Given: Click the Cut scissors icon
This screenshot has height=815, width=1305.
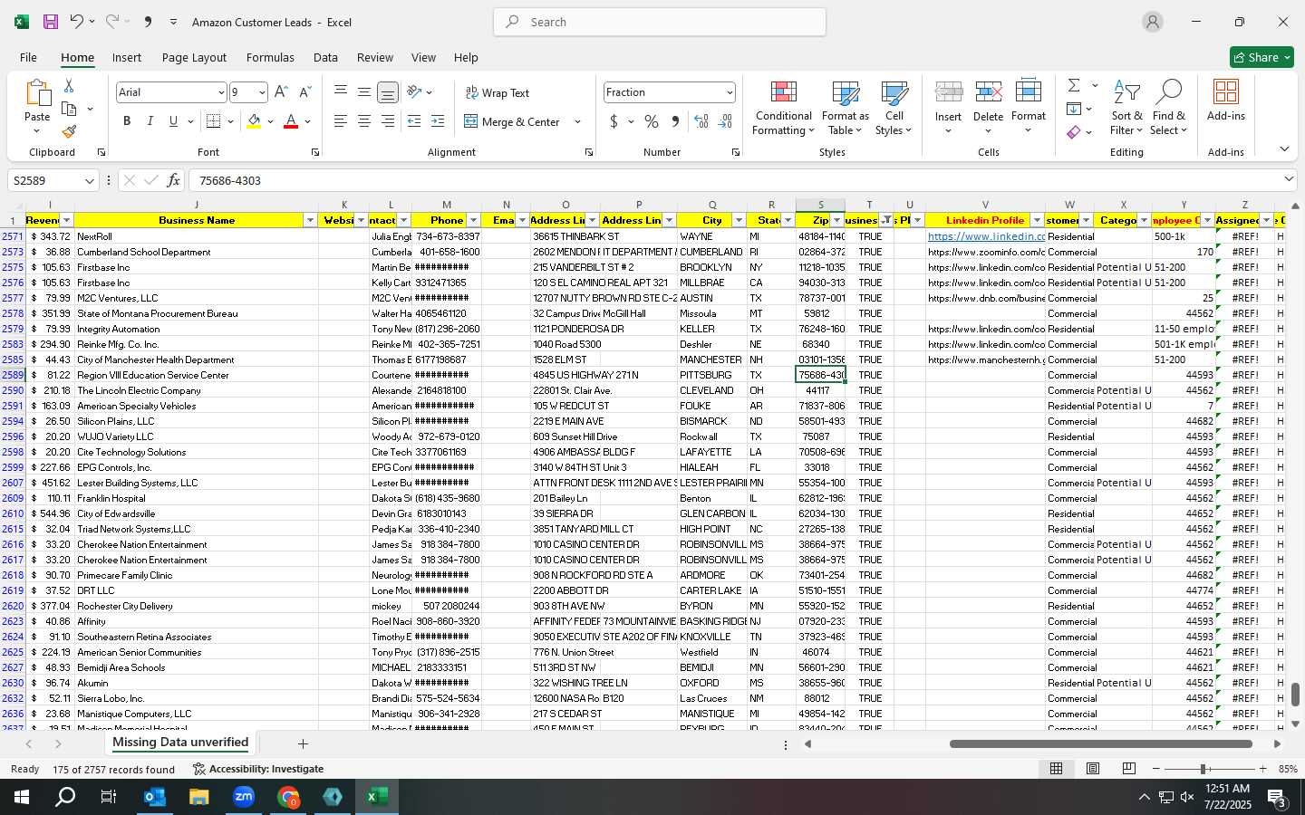Looking at the screenshot, I should click(69, 86).
